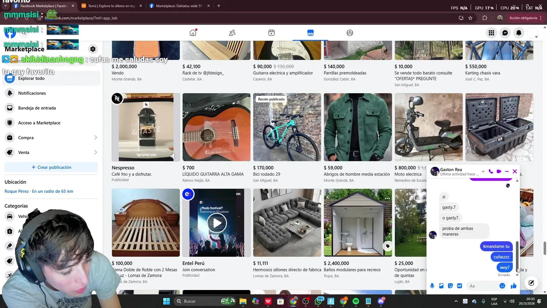Open Acceso a Marketplace in the sidebar

pos(51,123)
